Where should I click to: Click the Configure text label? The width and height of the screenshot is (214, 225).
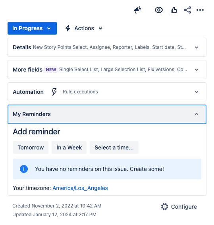[184, 207]
